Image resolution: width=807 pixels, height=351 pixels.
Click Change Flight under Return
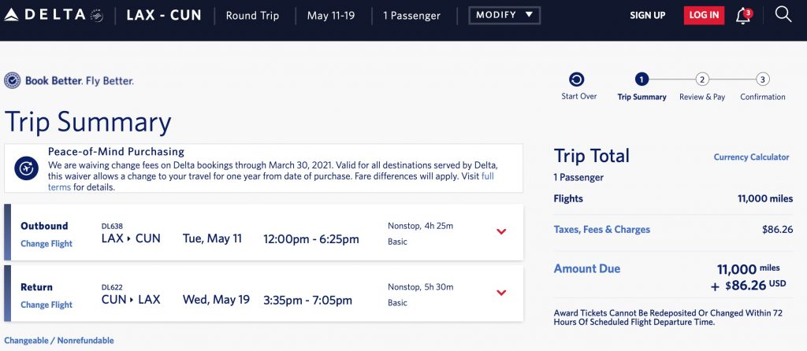tap(46, 305)
